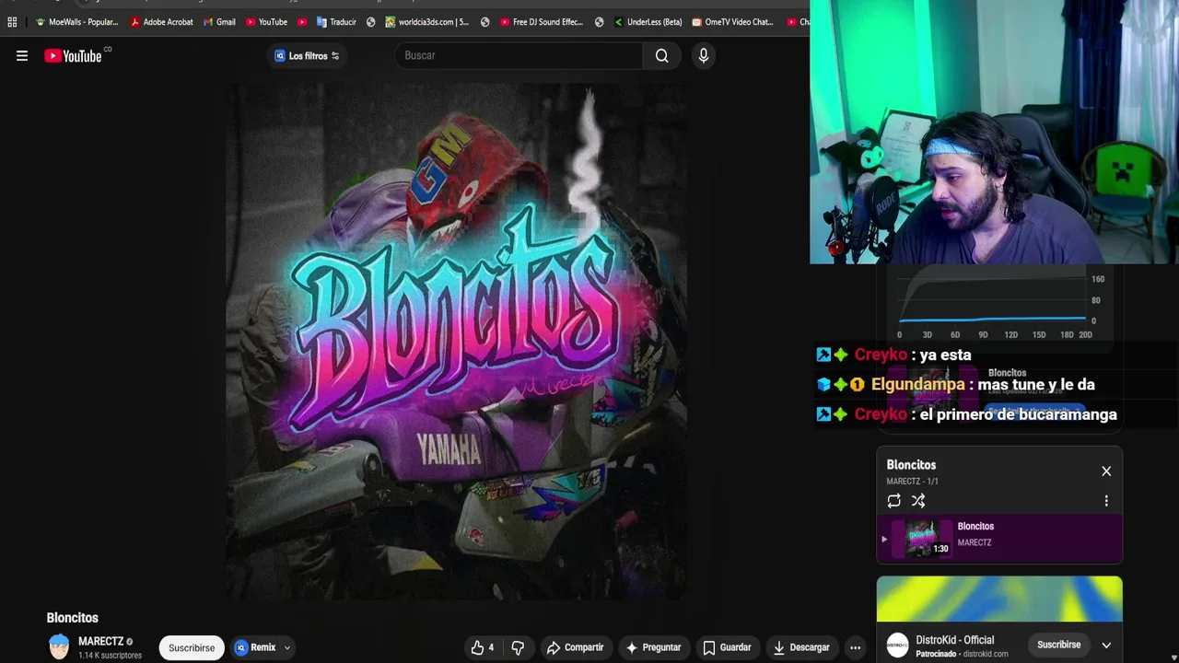Open the YouTube hamburger guide menu
The width and height of the screenshot is (1179, 663).
pos(22,56)
